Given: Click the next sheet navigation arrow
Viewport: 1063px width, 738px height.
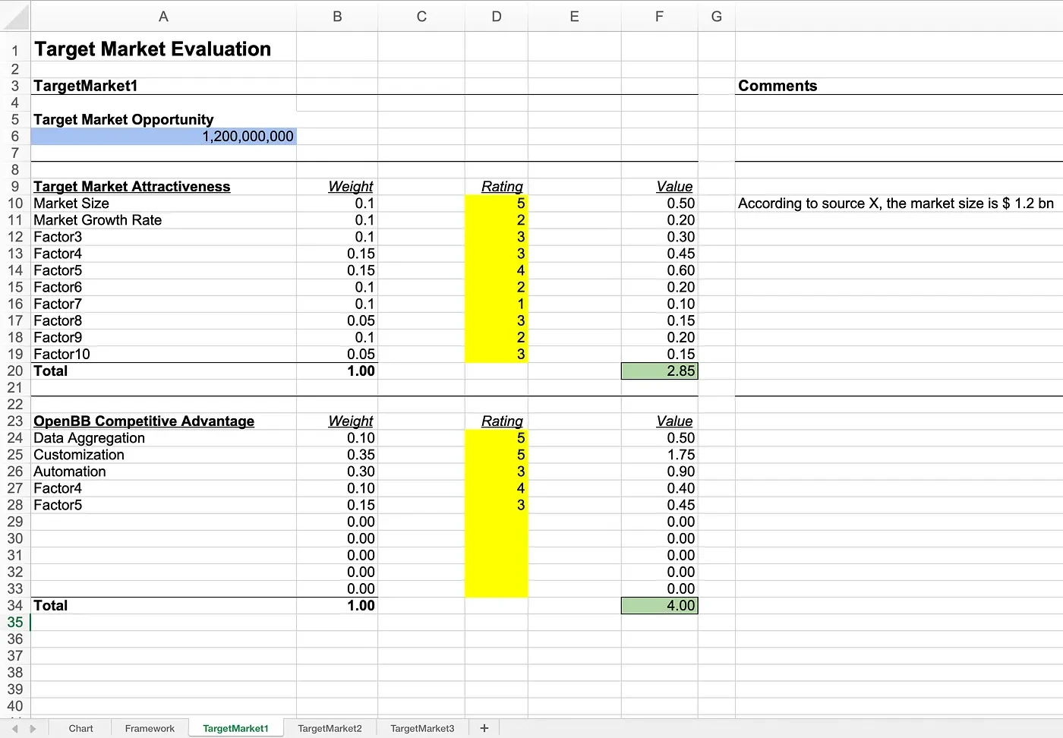Looking at the screenshot, I should [33, 728].
